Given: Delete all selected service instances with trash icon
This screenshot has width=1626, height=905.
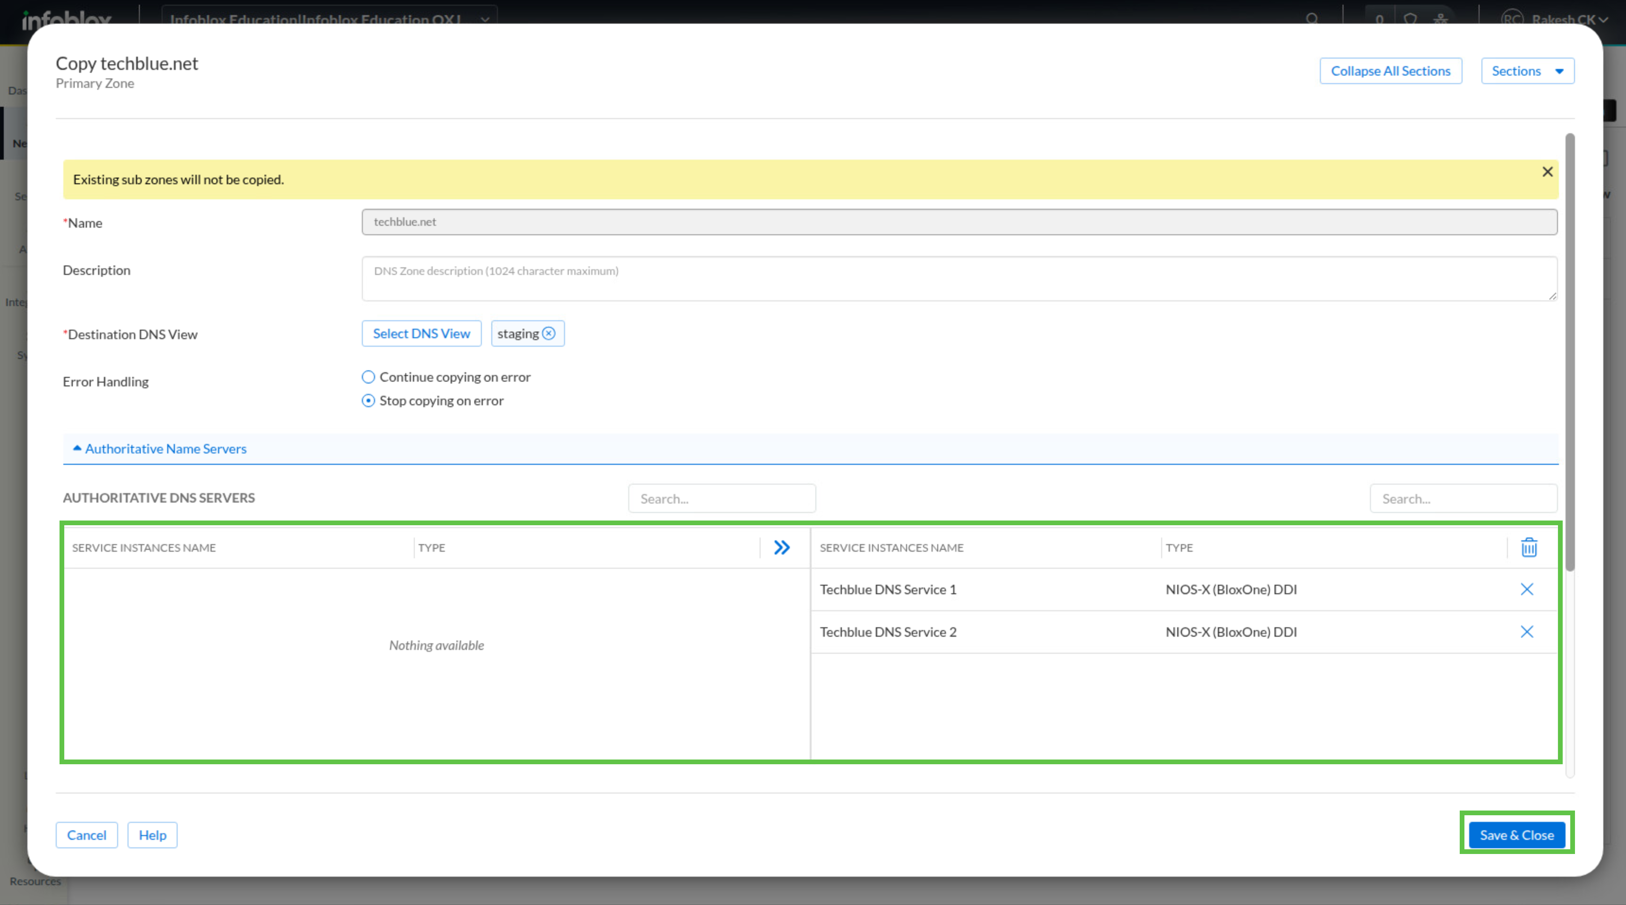Looking at the screenshot, I should click(1529, 547).
